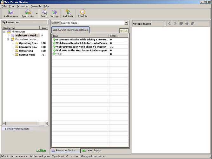Collapse the Forums from devhar... folder node
This screenshot has width=212, height=159.
[8, 39]
